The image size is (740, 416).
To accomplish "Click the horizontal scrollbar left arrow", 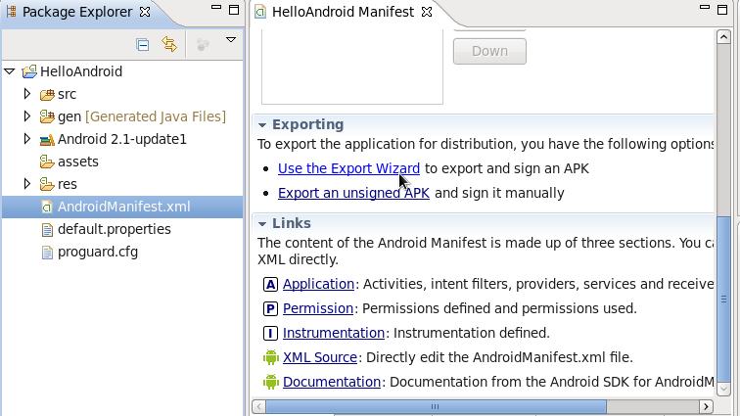I will (258, 406).
